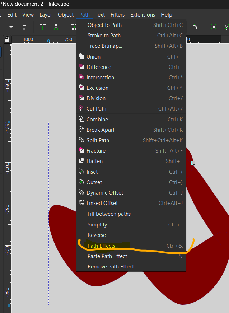
Task: Open the View menu
Action: pyautogui.click(x=28, y=15)
